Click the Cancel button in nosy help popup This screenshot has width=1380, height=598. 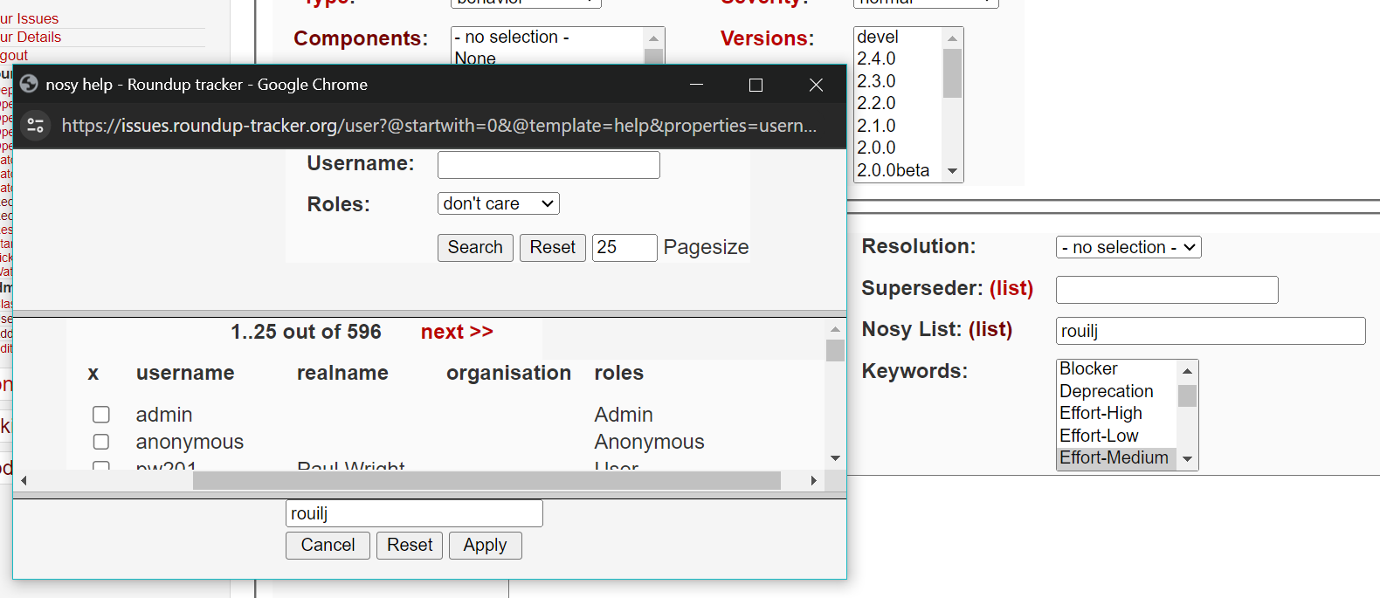pos(328,545)
